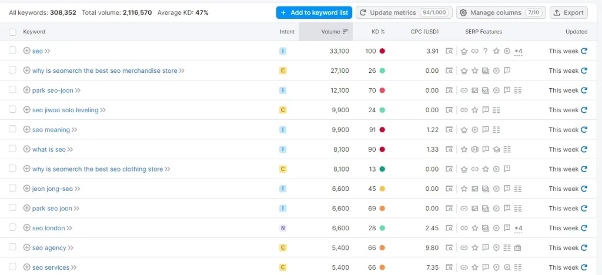The image size is (602, 275).
Task: Click the red KD dot for 'seo'
Action: tap(382, 51)
